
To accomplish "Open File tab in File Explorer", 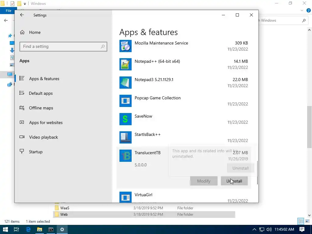I will 8,11.
